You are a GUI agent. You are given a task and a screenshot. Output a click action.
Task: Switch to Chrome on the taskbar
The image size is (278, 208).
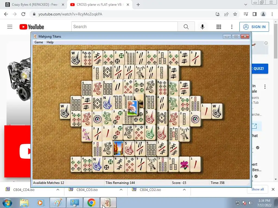(x=91, y=203)
